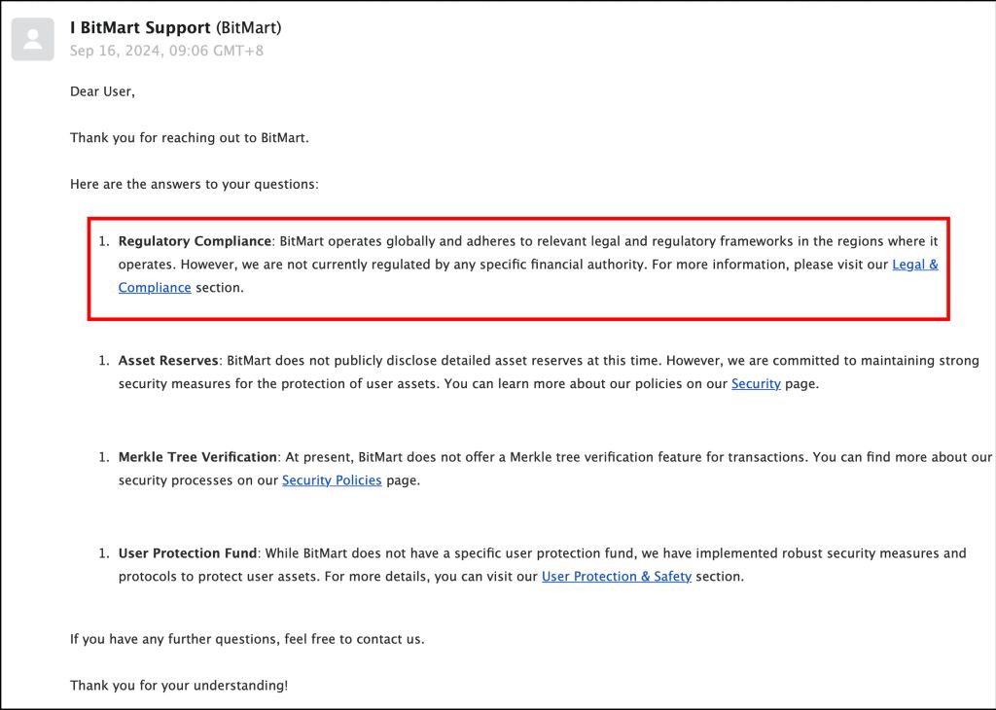Screen dimensions: 996x710
Task: Open the Security page link
Action: (756, 384)
